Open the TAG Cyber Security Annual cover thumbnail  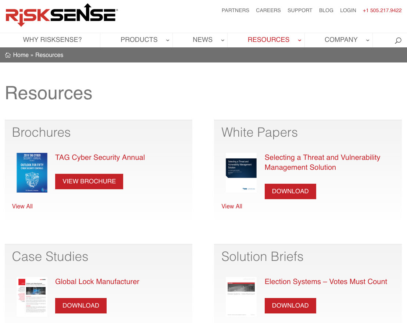coord(32,173)
